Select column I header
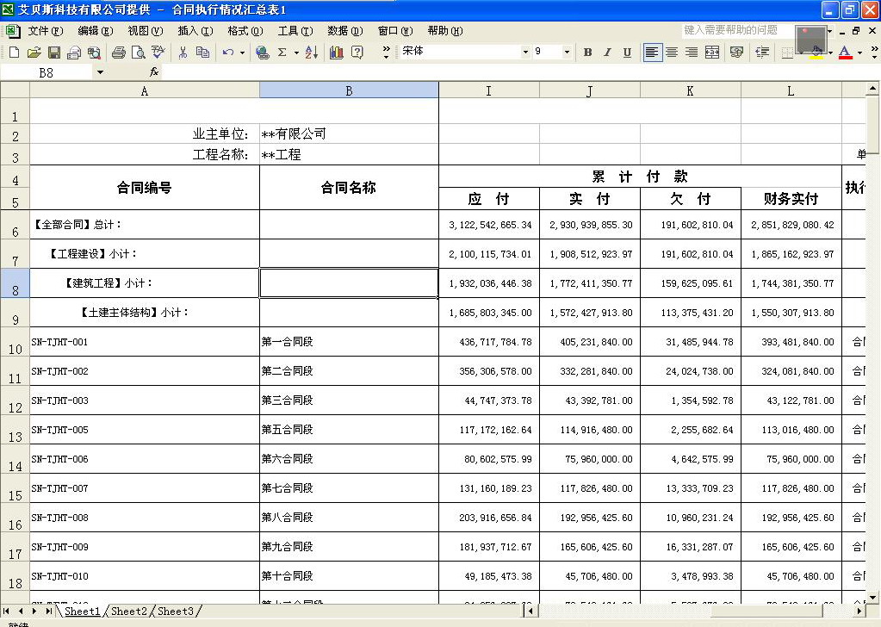Image resolution: width=881 pixels, height=627 pixels. (x=489, y=90)
